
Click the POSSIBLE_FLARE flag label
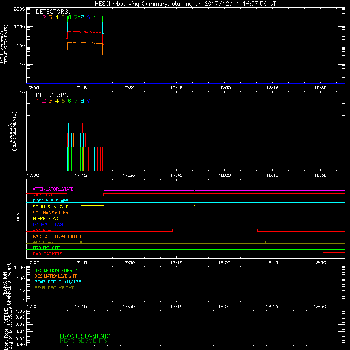(x=50, y=201)
